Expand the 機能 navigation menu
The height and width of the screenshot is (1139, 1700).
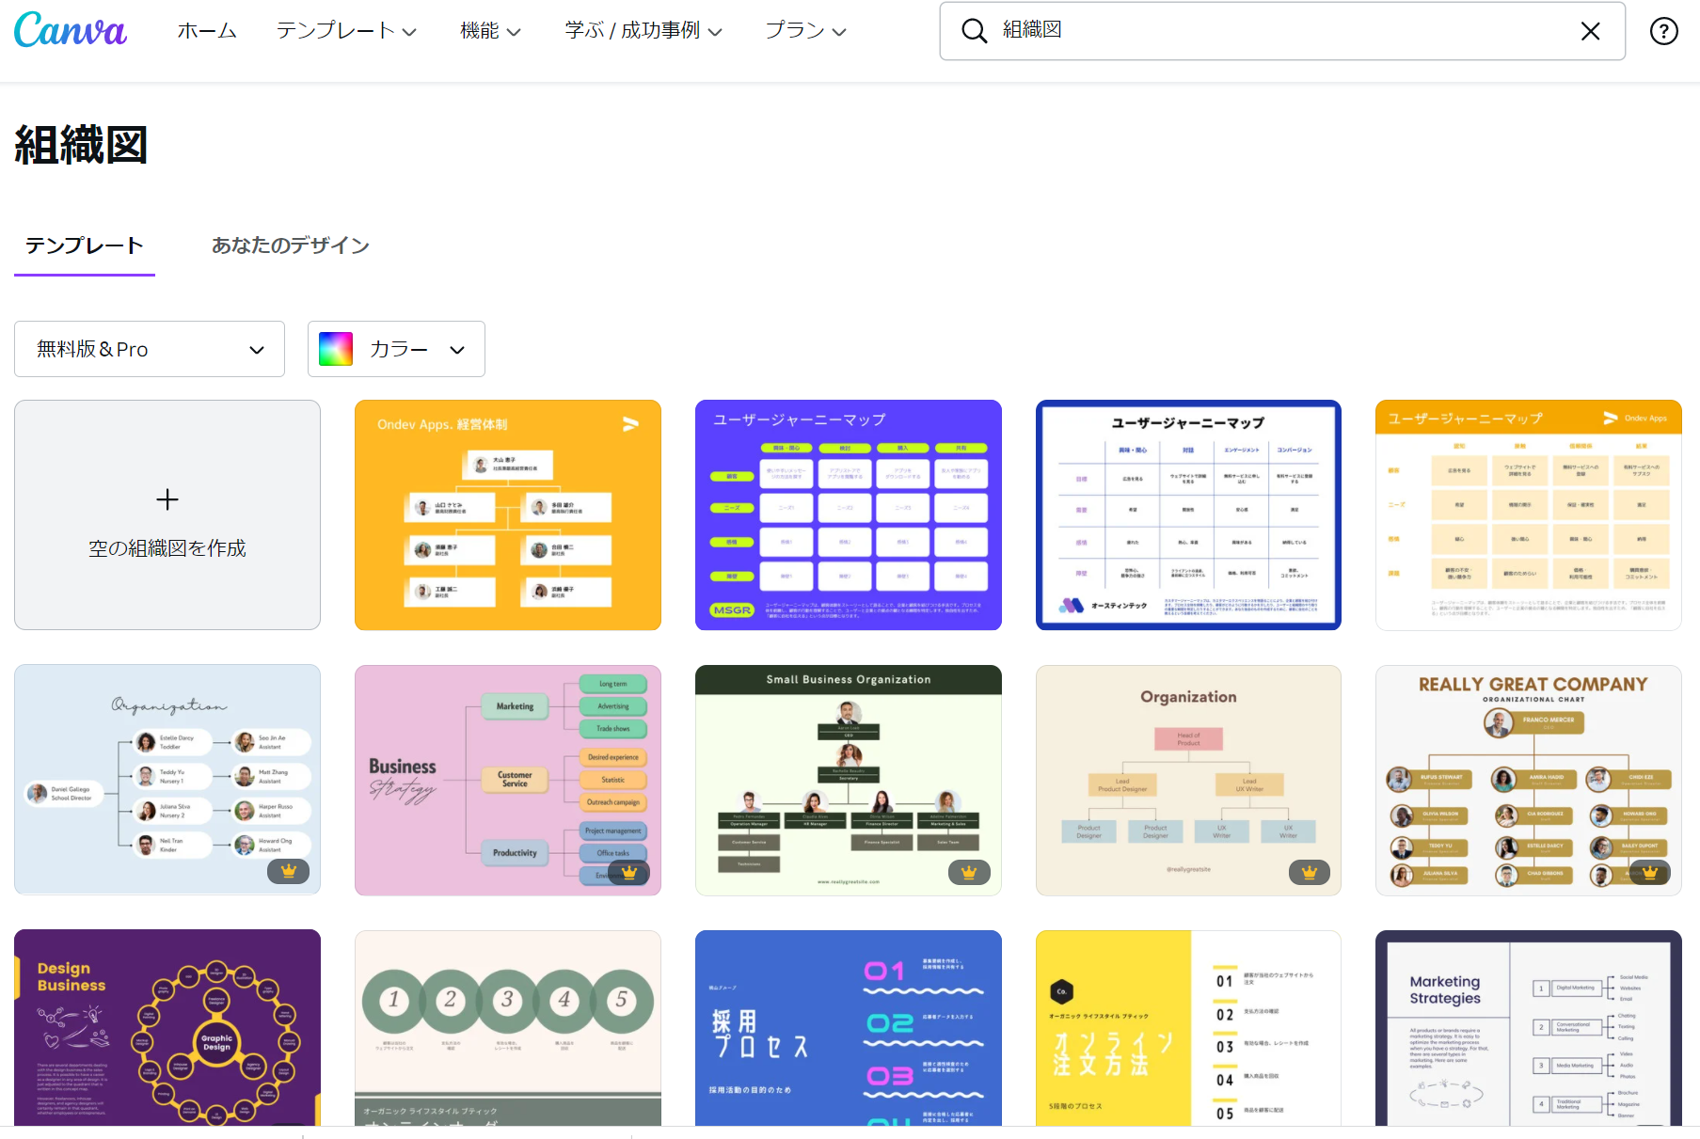[489, 31]
